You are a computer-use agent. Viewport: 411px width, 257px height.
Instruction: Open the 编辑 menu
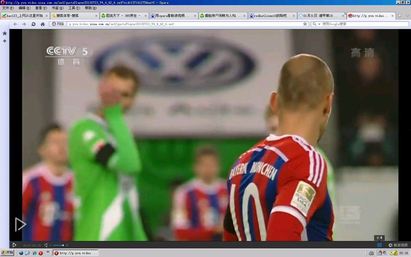click(x=24, y=8)
